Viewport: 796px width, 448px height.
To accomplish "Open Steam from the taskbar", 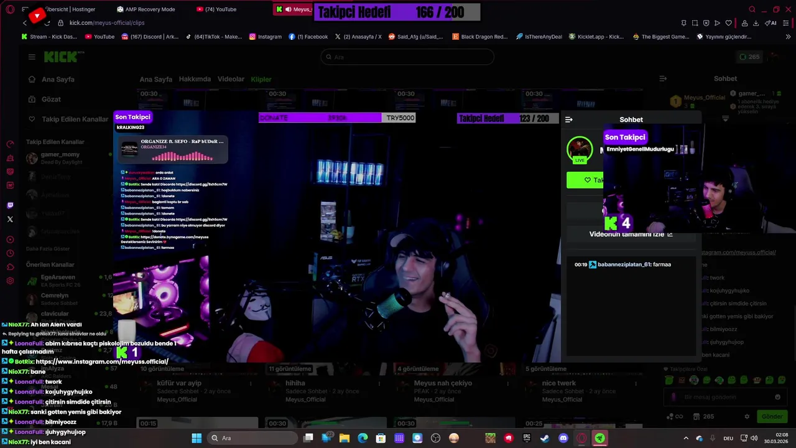I will [545, 438].
